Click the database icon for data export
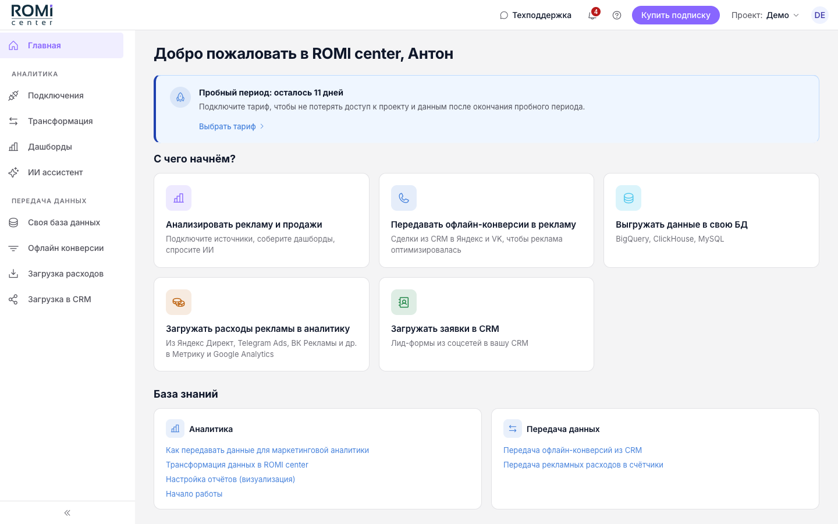838x524 pixels. 628,198
